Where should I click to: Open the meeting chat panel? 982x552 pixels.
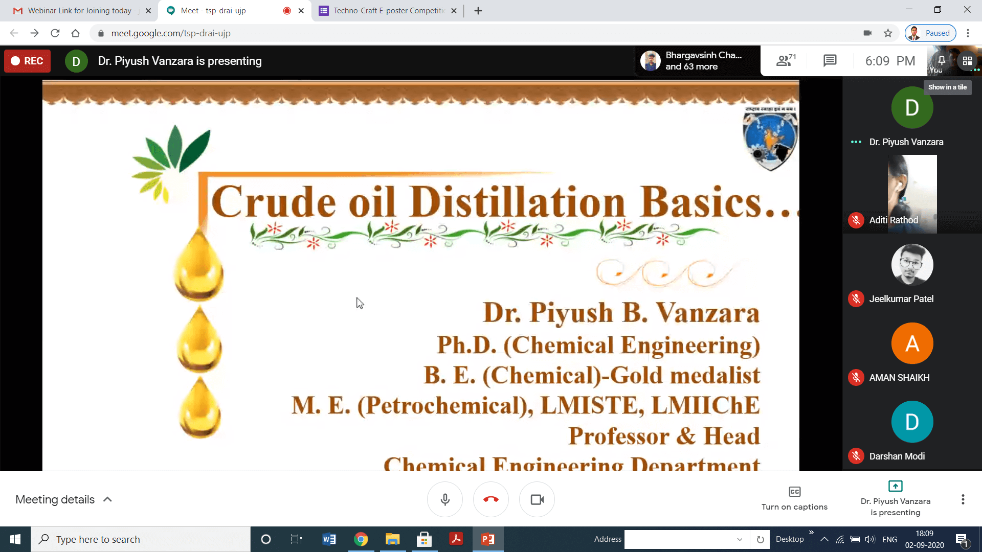pyautogui.click(x=830, y=61)
